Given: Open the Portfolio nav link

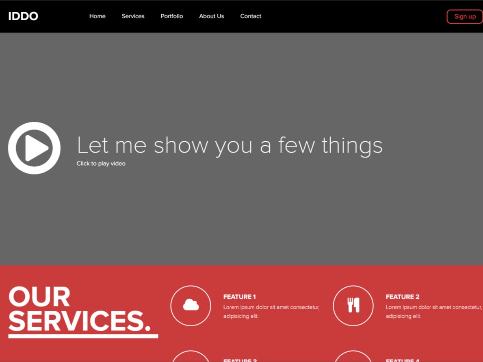Looking at the screenshot, I should point(171,16).
